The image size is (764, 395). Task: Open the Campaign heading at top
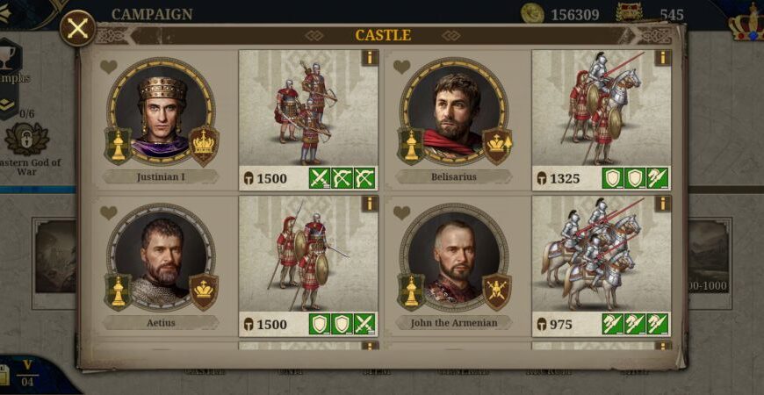(152, 14)
